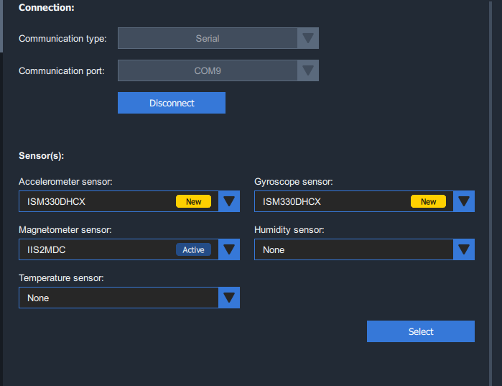Expand the Communication port dropdown arrow
502x386 pixels.
pyautogui.click(x=308, y=70)
